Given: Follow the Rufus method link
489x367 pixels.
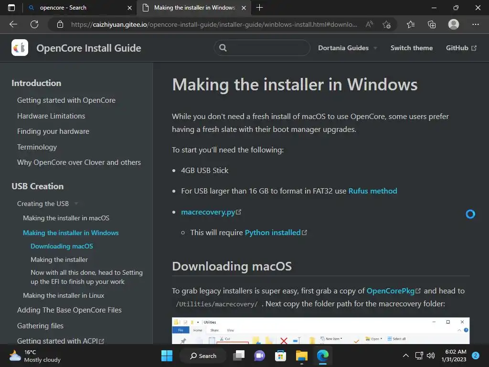Looking at the screenshot, I should coord(372,191).
